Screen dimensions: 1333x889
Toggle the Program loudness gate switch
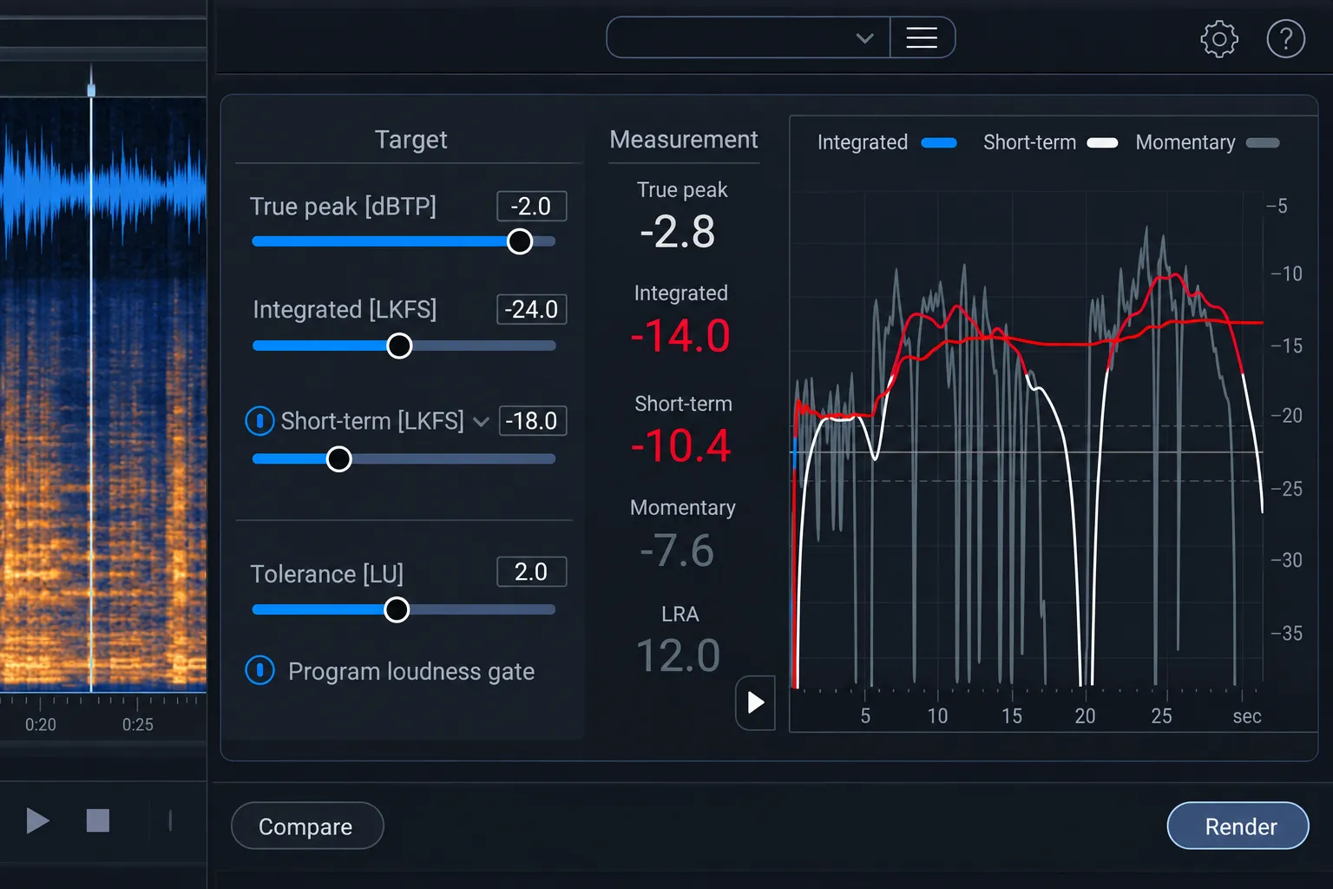coord(260,670)
